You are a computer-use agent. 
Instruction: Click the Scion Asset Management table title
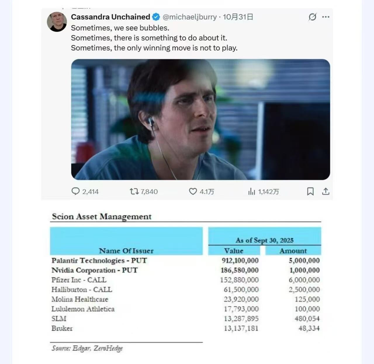[x=102, y=217]
